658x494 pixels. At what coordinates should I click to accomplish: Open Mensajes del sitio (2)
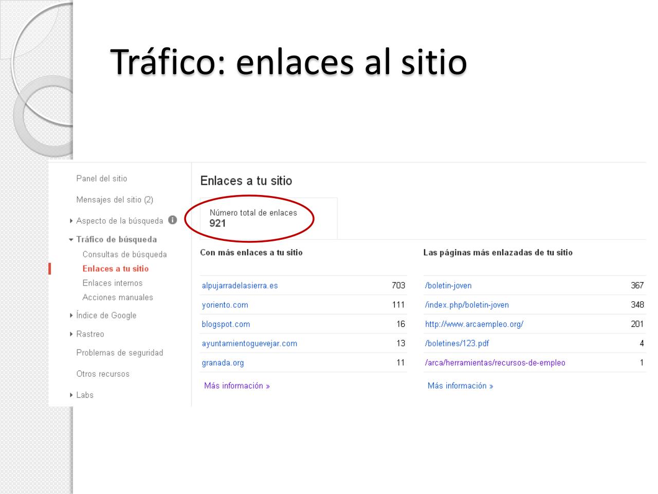[x=115, y=200]
